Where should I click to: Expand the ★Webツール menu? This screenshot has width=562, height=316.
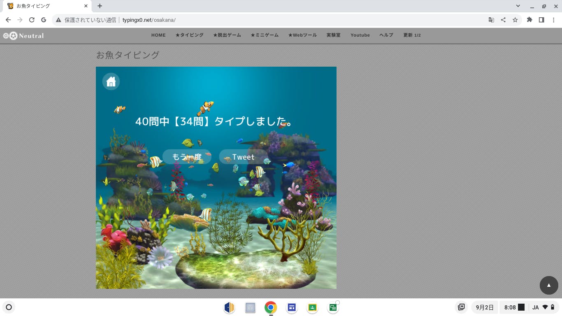click(302, 35)
